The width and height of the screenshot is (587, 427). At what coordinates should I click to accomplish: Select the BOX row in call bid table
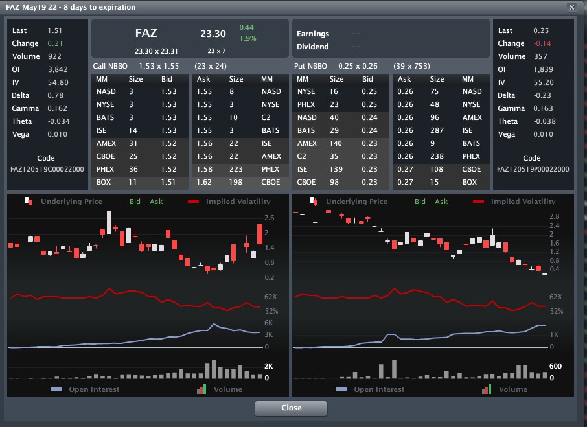pyautogui.click(x=139, y=182)
